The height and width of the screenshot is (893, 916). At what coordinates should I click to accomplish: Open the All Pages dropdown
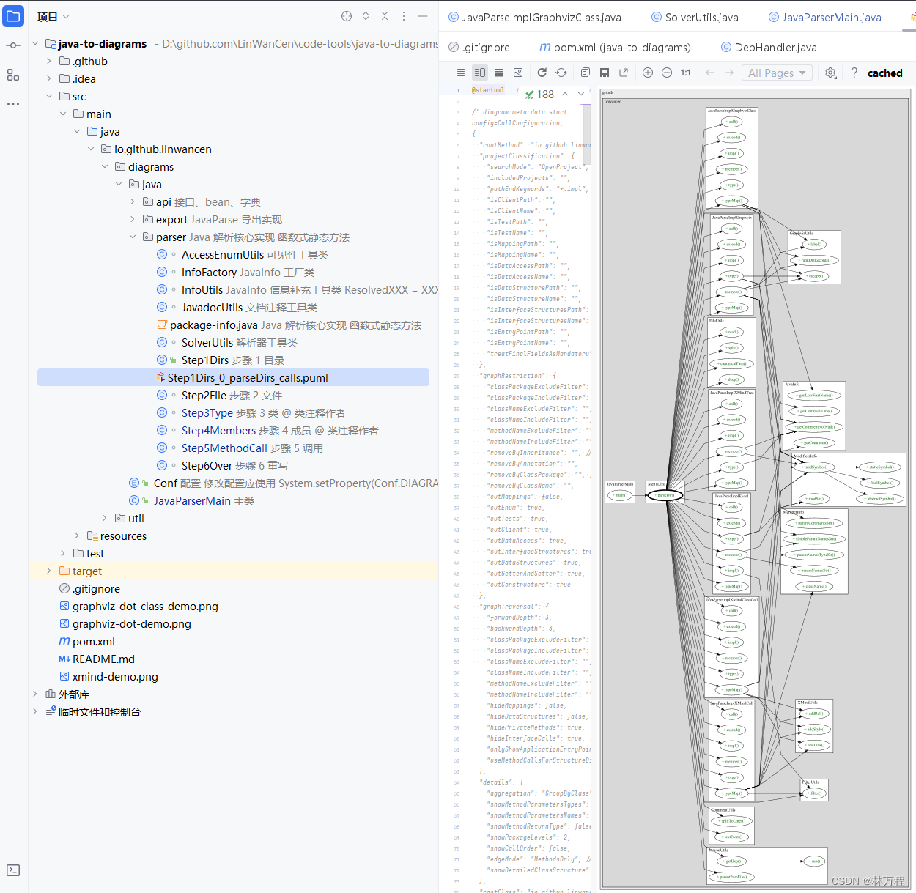click(x=777, y=73)
